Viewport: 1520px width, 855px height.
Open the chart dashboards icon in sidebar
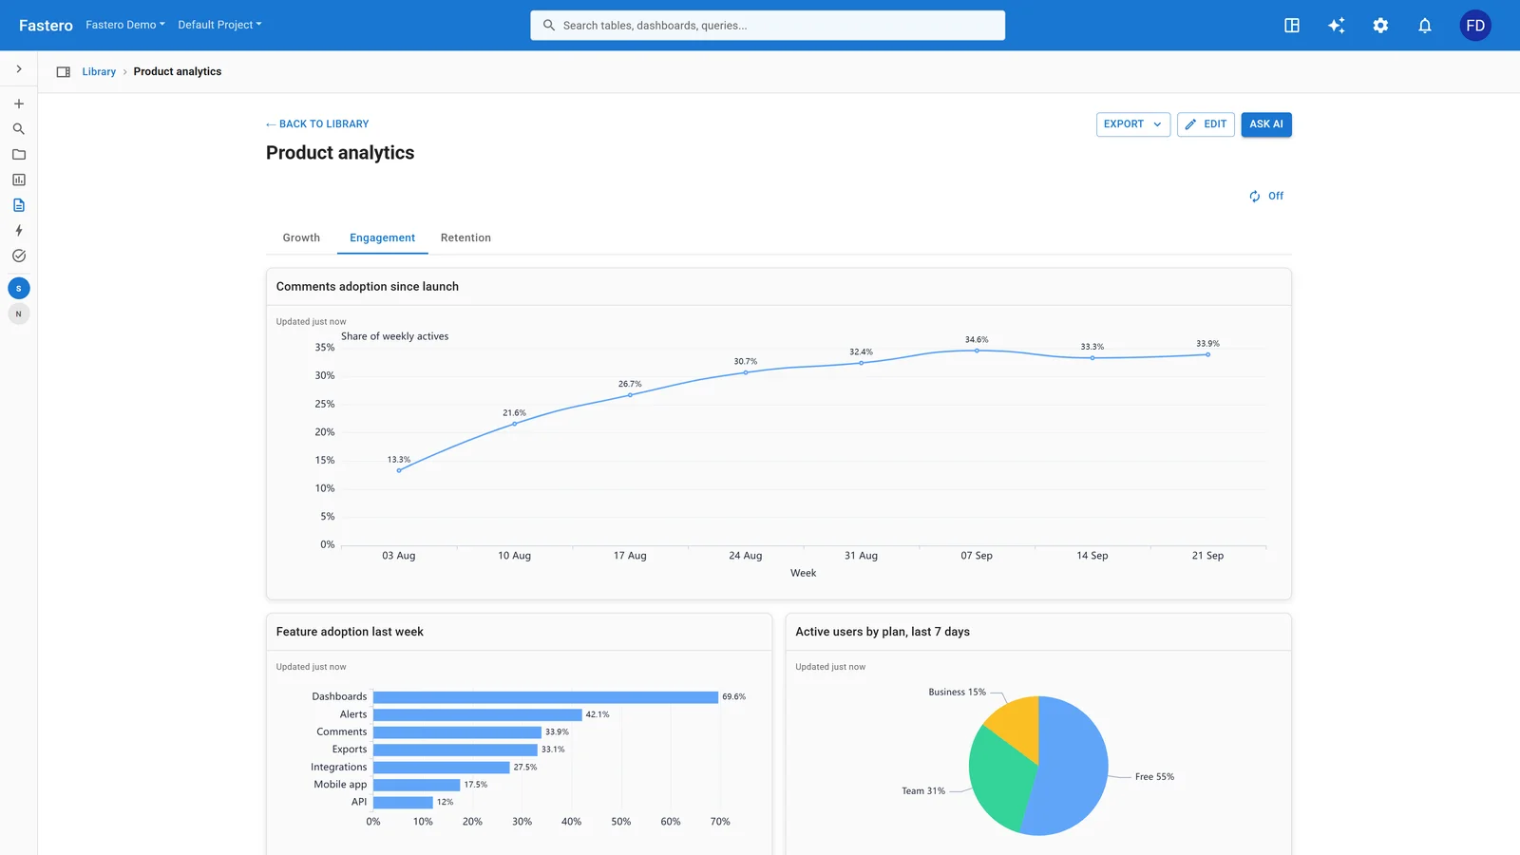click(18, 180)
